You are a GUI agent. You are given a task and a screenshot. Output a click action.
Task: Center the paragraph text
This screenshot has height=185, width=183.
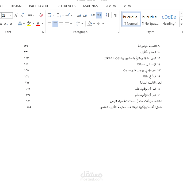click(55, 24)
